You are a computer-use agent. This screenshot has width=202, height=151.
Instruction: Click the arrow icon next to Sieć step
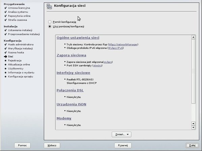point(5,57)
